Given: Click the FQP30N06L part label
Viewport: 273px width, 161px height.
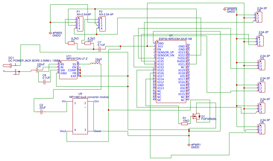Looking at the screenshot, I should tap(209, 119).
